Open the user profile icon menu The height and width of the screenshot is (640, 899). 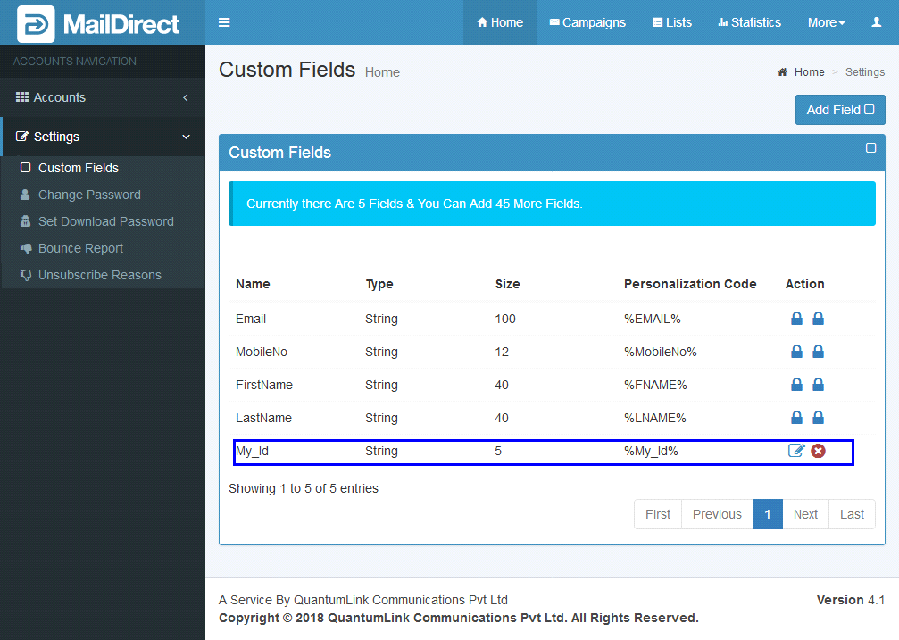876,22
